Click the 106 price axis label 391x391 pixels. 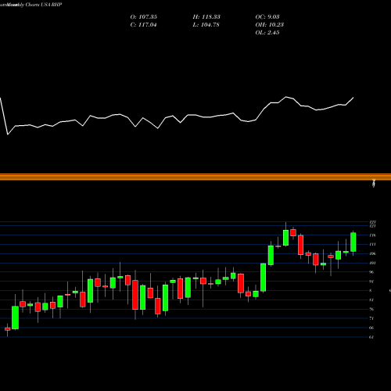pos(373,253)
